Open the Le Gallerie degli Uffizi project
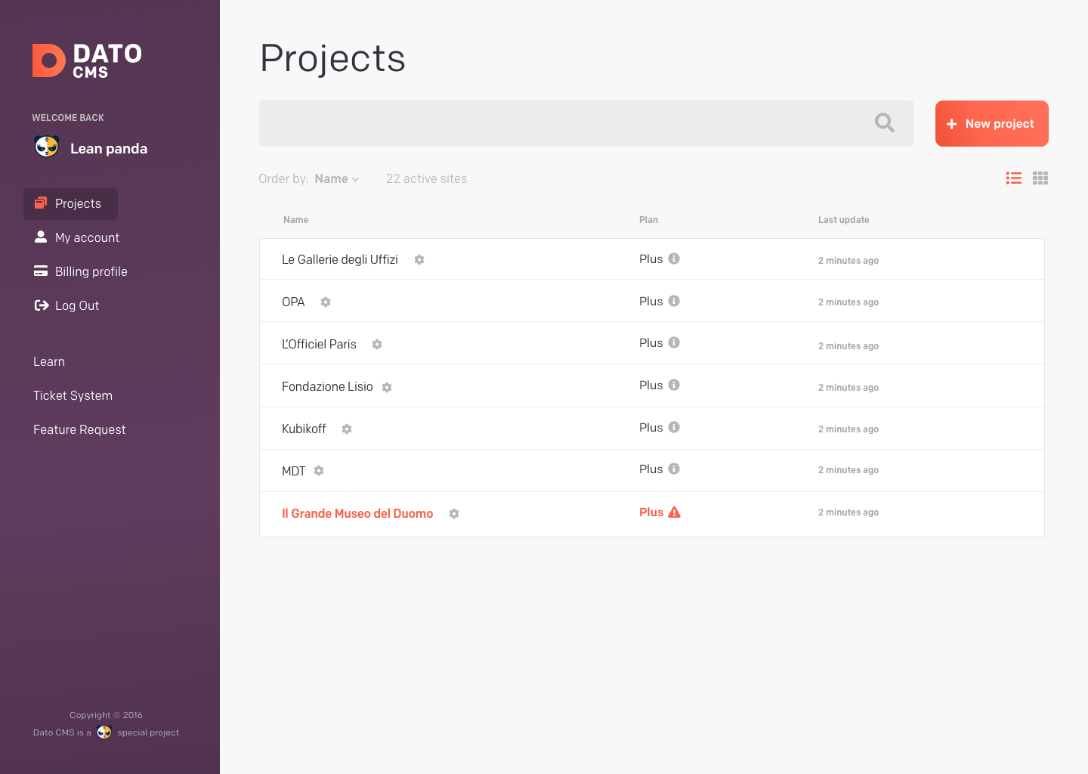The width and height of the screenshot is (1088, 774). (340, 259)
